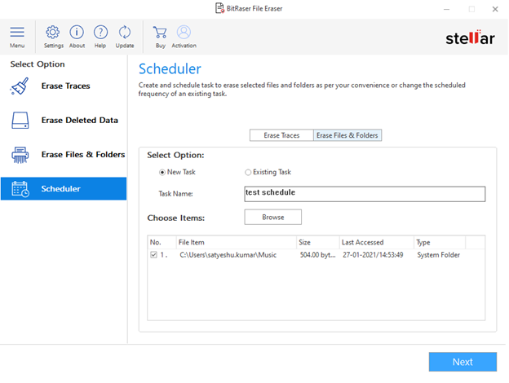
Task: Click into the Task Name field
Action: click(365, 194)
